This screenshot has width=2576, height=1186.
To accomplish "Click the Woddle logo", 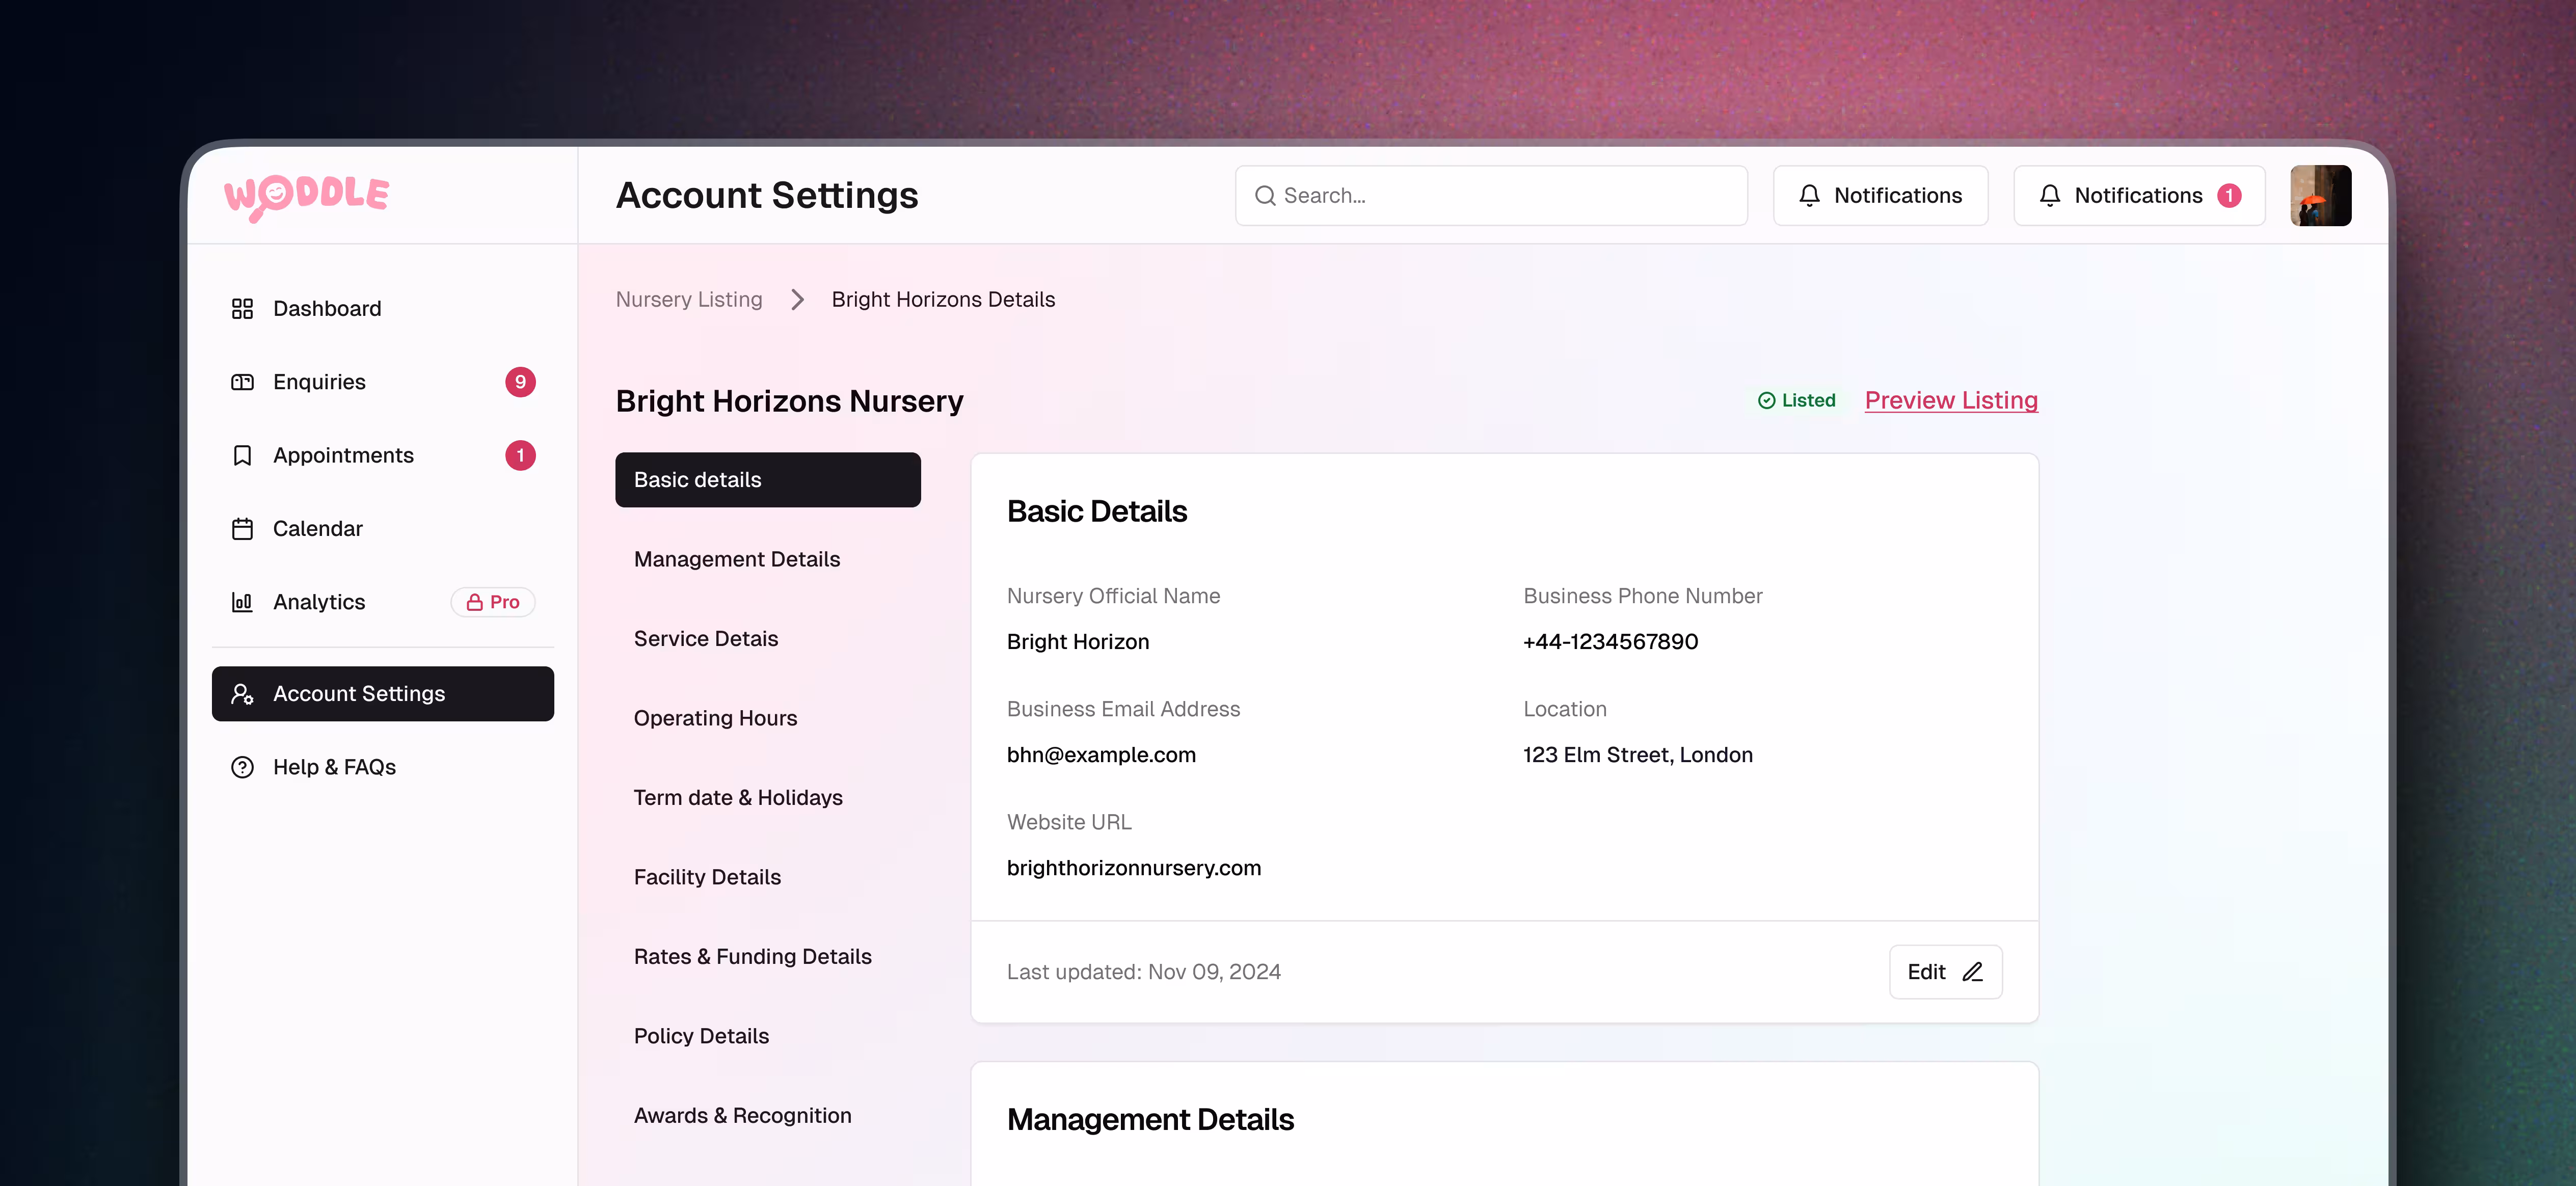I will pos(306,196).
